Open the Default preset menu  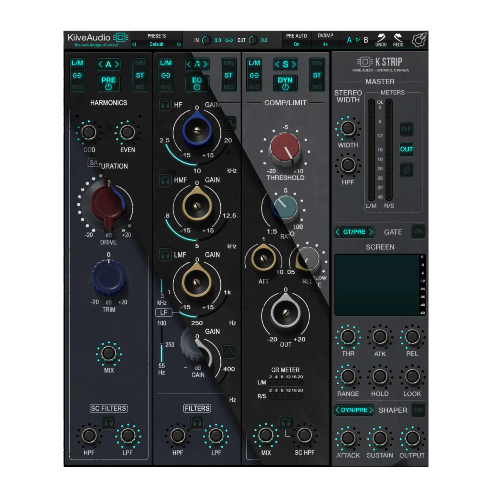point(156,45)
